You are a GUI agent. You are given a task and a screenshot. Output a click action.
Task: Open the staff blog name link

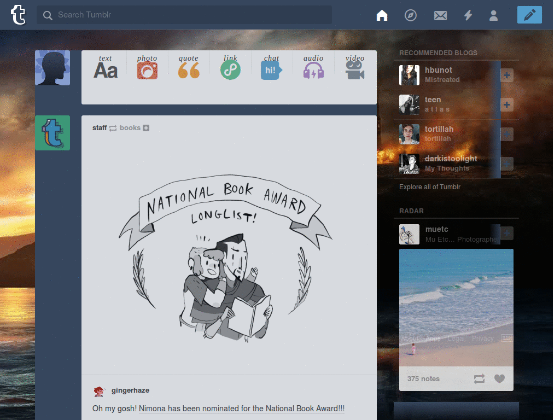(x=100, y=128)
